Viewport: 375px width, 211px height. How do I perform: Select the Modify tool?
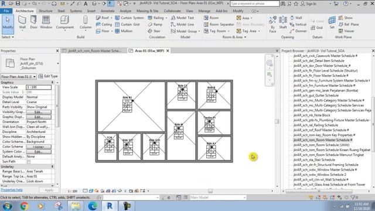pos(8,24)
